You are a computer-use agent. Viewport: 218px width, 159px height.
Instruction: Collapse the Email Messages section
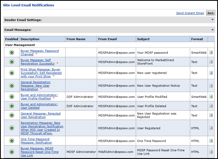tap(212, 30)
